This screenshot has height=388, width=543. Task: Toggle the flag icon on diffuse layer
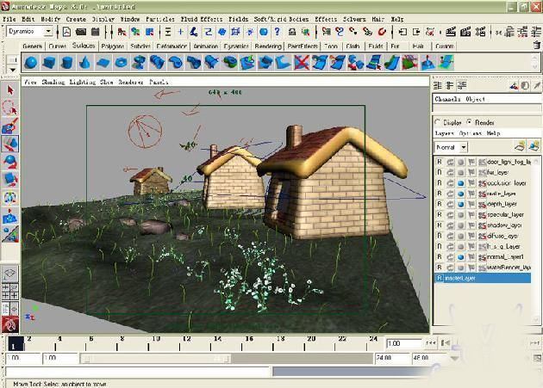tap(471, 236)
